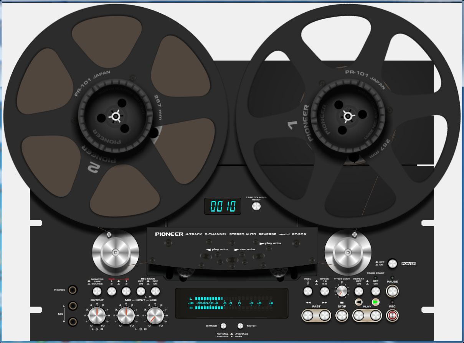464x343 pixels.
Task: Click the fast rewind button
Action: (308, 315)
